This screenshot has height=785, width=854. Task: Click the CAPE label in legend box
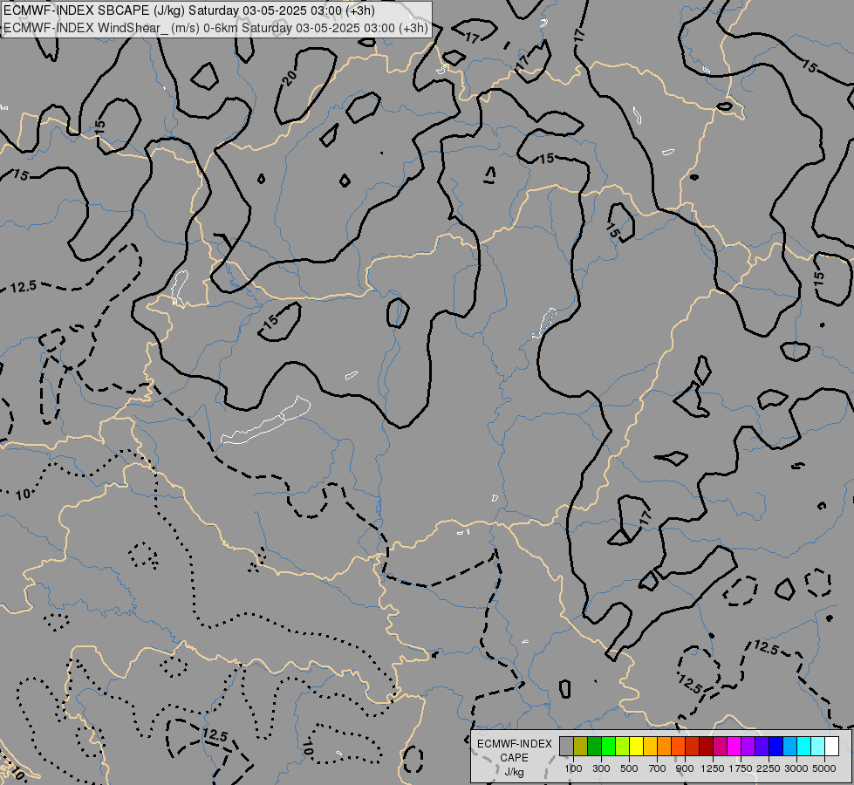(514, 758)
